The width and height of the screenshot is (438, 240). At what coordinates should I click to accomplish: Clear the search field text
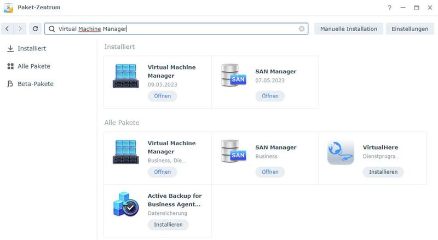coord(302,28)
